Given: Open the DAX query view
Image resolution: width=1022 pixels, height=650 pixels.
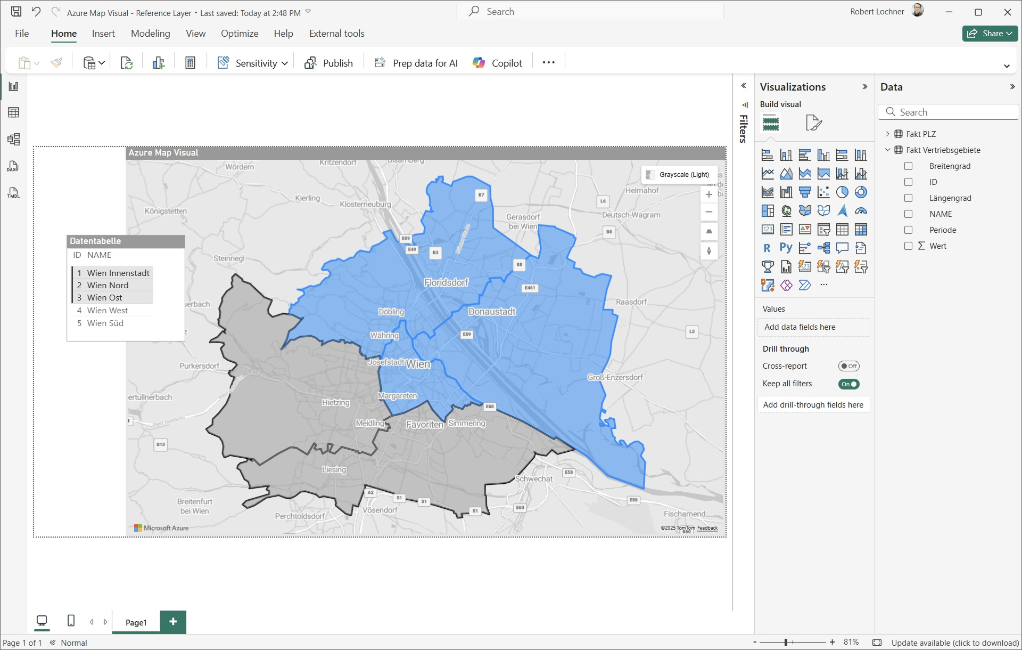Looking at the screenshot, I should (13, 166).
